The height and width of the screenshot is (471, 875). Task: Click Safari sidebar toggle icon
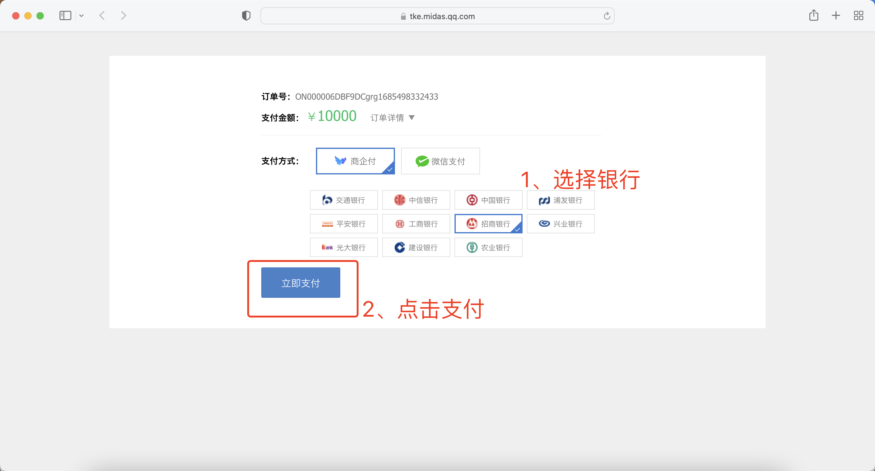point(65,15)
